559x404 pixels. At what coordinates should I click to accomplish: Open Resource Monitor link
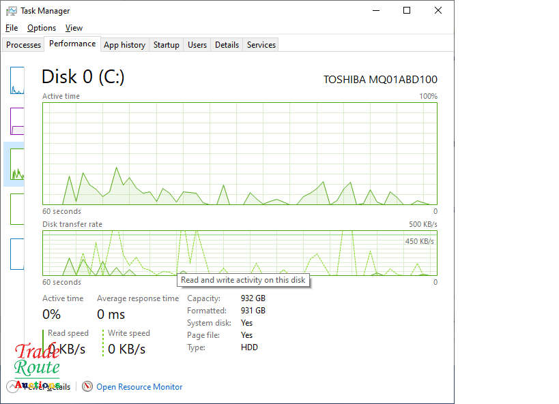point(139,387)
